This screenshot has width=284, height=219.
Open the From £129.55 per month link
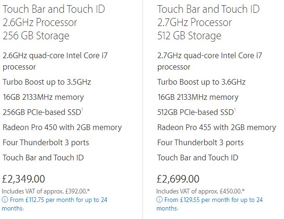[x=209, y=204]
